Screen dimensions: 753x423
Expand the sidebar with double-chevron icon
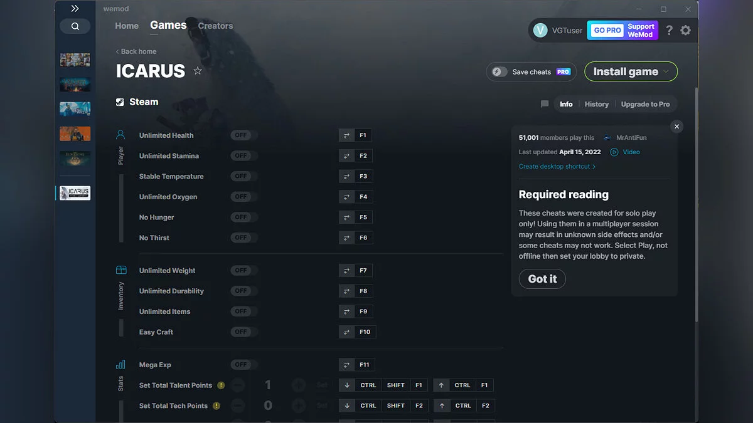pos(75,9)
